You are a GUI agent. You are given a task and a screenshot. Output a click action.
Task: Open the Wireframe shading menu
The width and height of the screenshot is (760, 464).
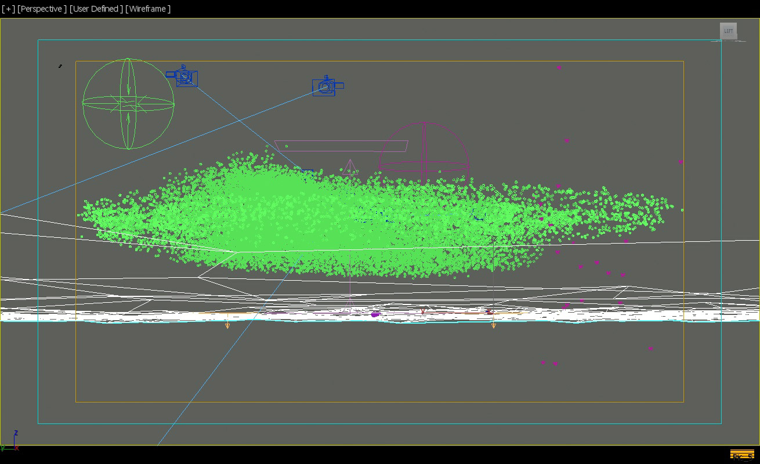click(x=148, y=9)
